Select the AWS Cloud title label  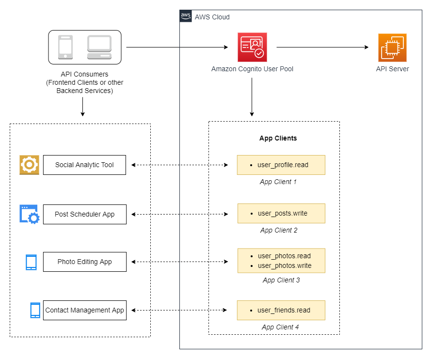point(211,17)
